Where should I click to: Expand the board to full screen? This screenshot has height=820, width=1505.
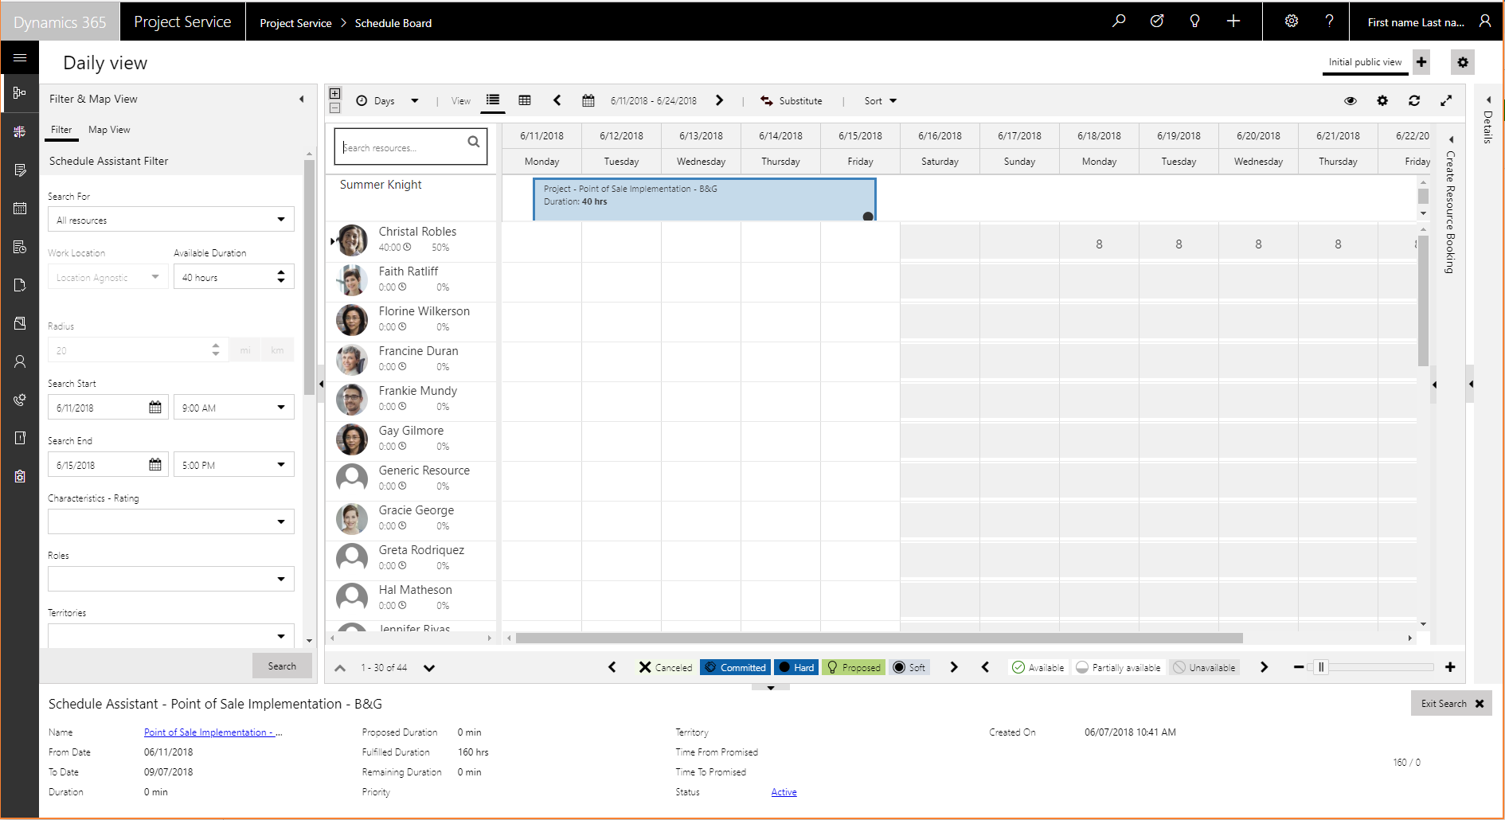pos(1446,101)
